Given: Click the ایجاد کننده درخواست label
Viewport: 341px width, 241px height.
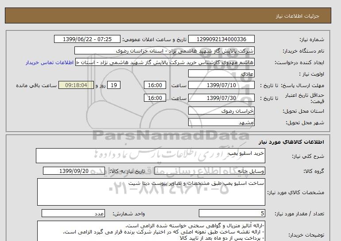Looking at the screenshot, I should (299, 63).
